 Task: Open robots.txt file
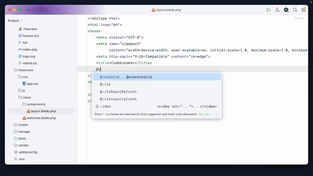28,63
